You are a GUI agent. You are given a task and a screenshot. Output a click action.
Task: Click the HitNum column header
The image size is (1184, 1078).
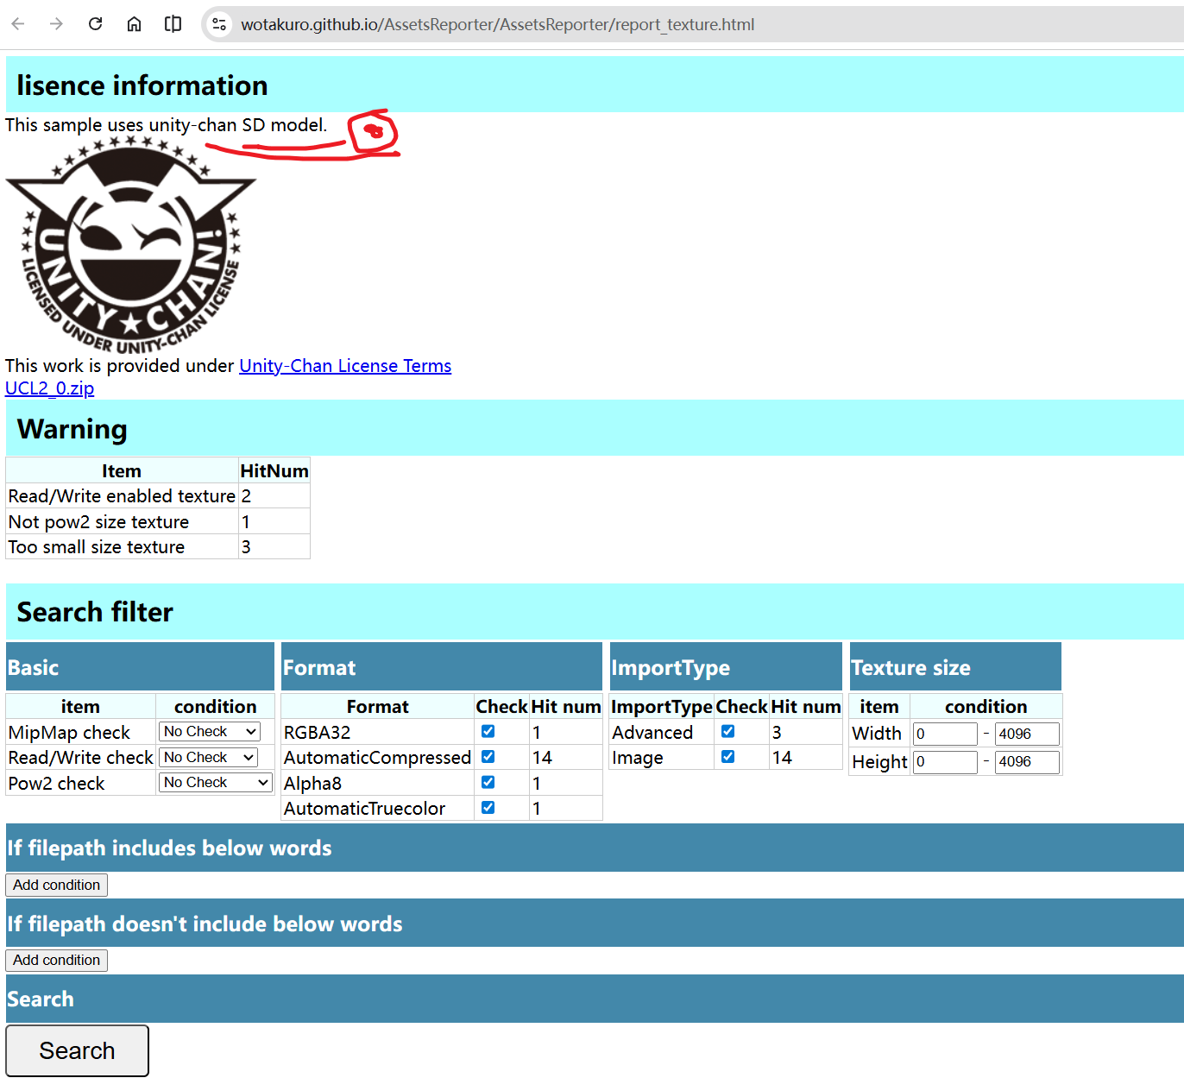point(274,471)
